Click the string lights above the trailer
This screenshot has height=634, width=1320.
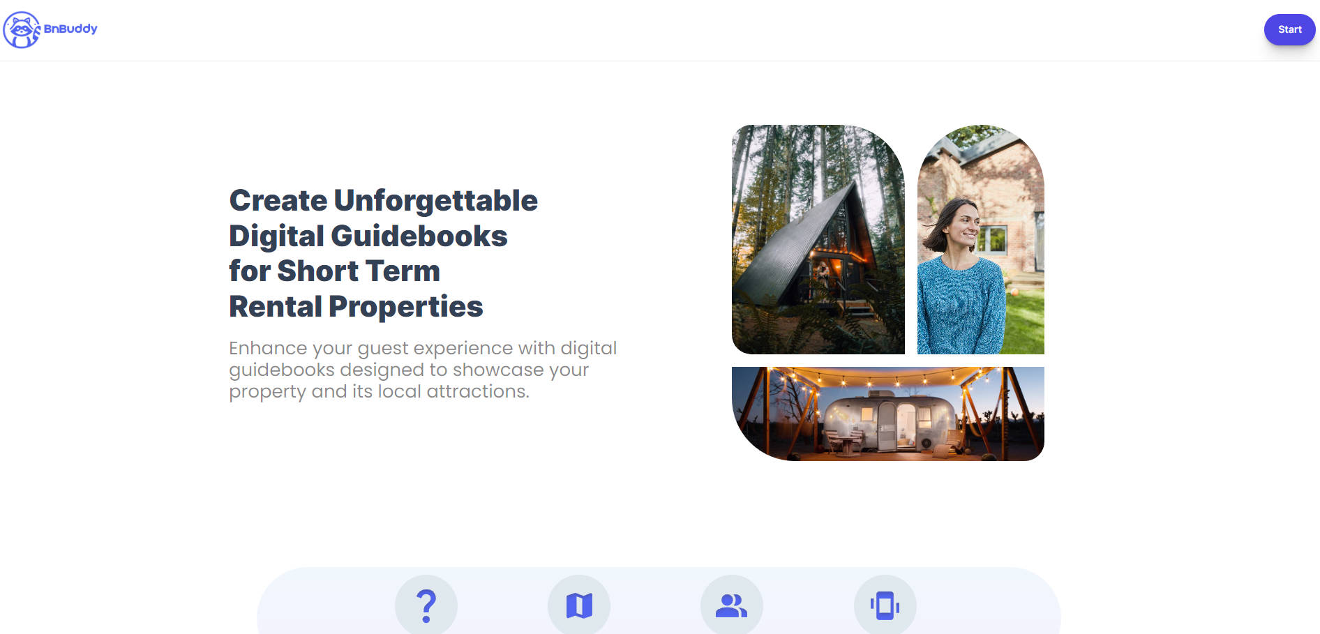tap(886, 380)
